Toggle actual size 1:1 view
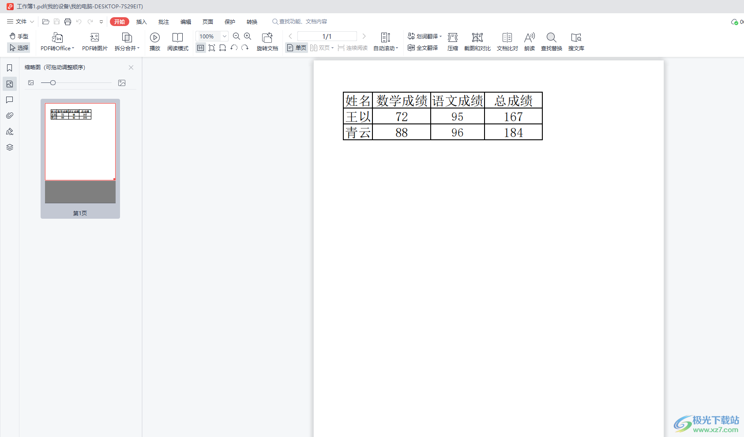 (x=201, y=48)
